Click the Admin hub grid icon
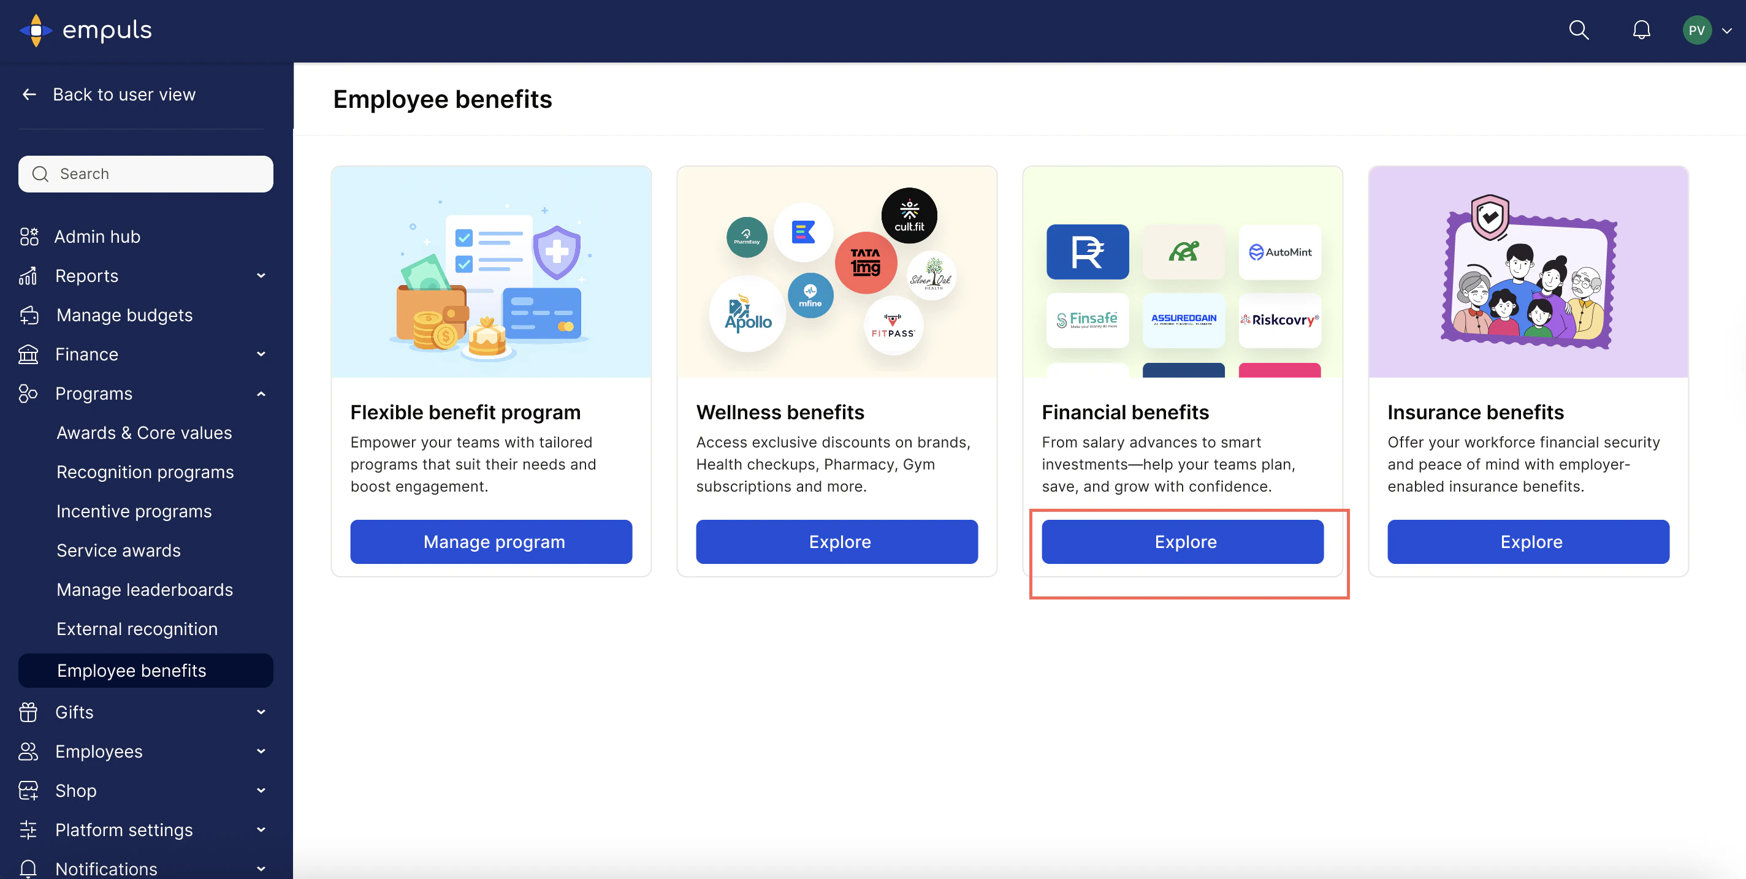The width and height of the screenshot is (1746, 879). click(x=29, y=237)
